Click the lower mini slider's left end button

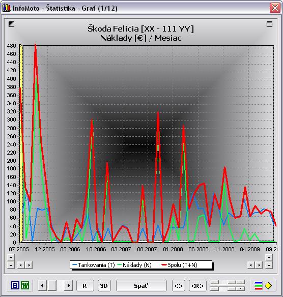[214, 289]
